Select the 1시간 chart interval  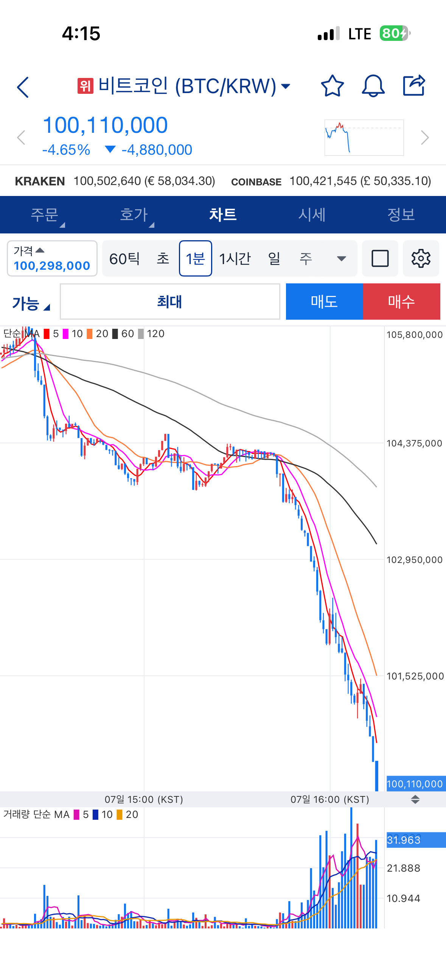click(x=235, y=259)
